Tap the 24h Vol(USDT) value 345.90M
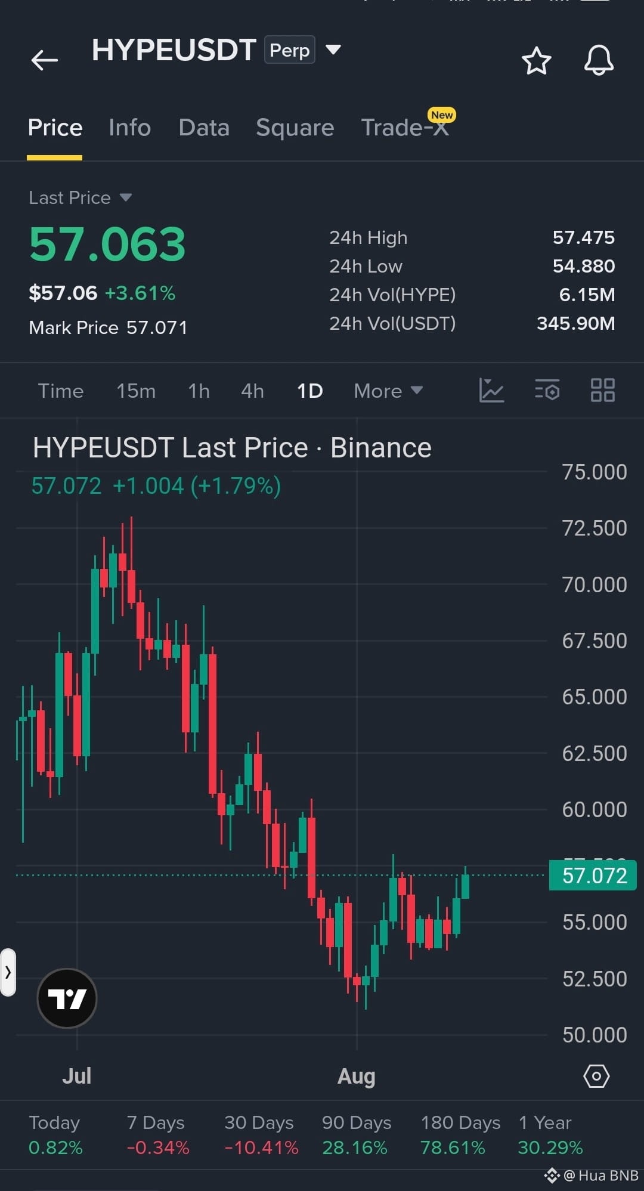This screenshot has height=1191, width=644. pos(575,323)
